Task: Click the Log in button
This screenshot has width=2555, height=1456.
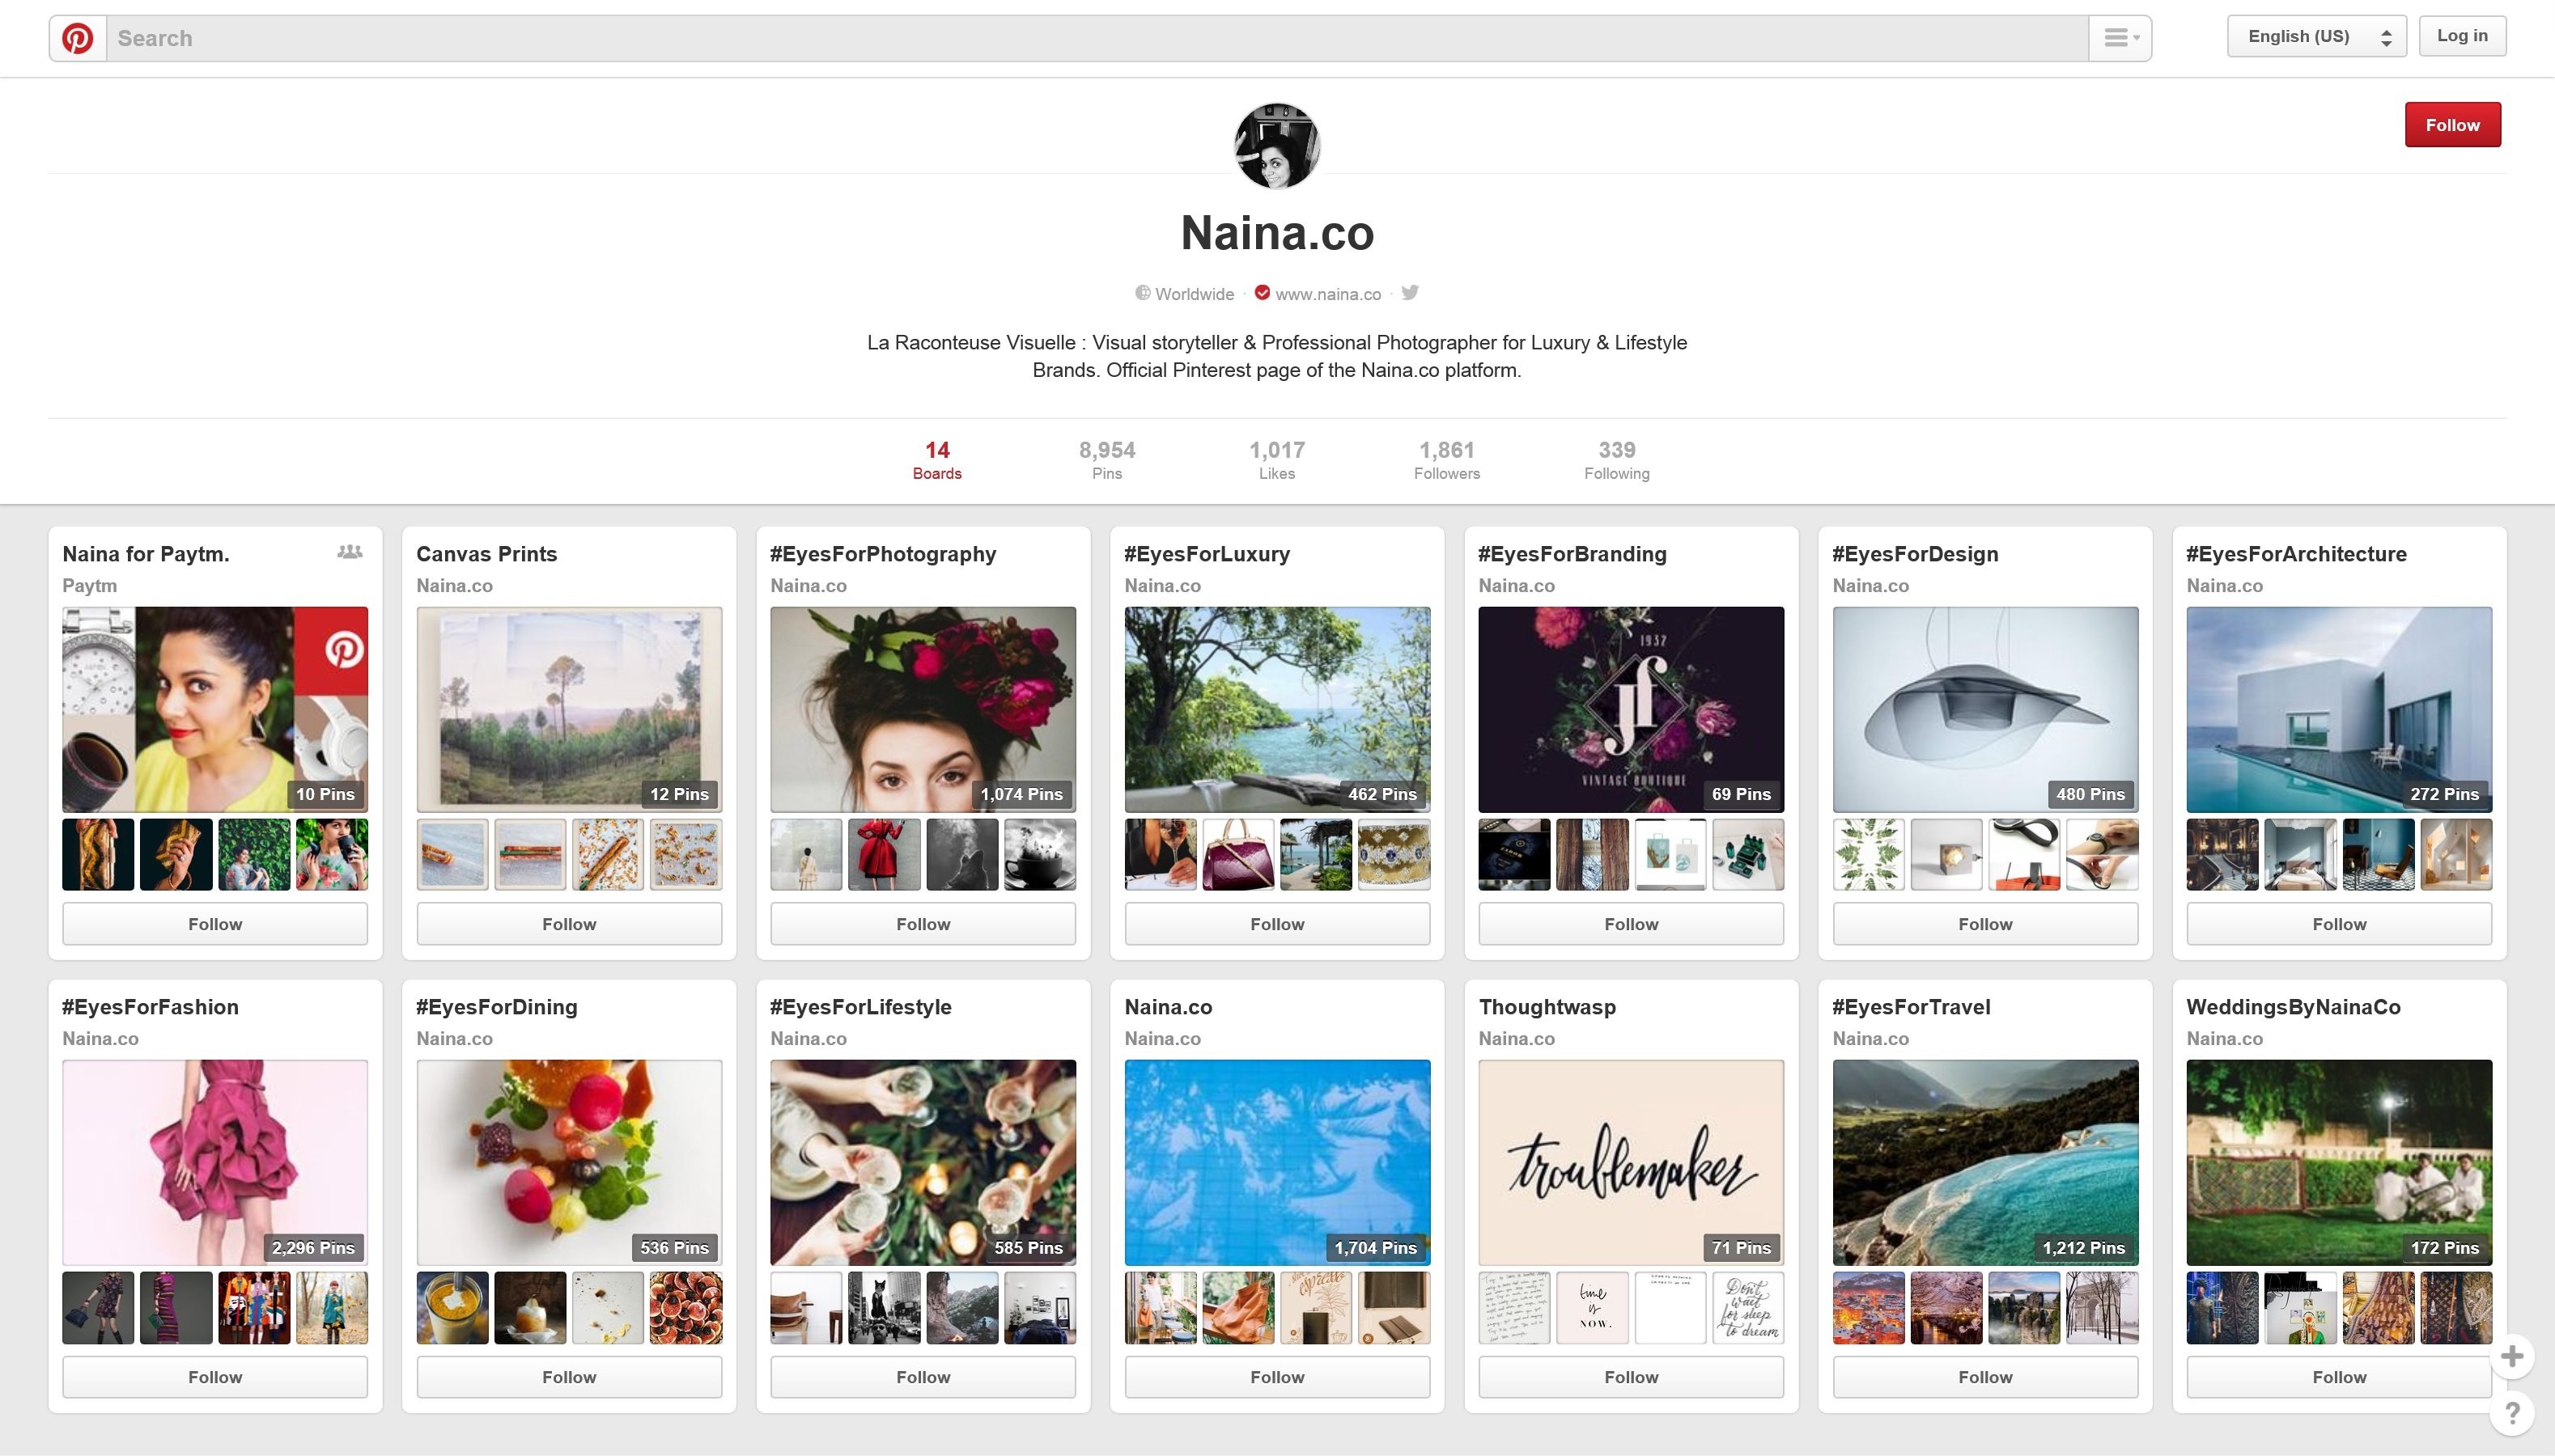Action: [x=2462, y=36]
